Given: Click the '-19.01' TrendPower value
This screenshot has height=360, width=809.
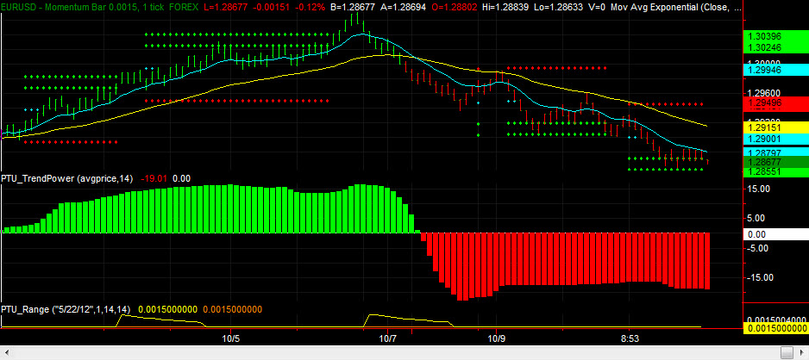Looking at the screenshot, I should [154, 179].
